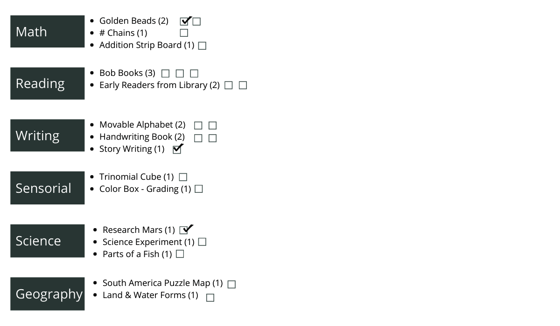Uncheck the Story Writing checkbox
This screenshot has width=560, height=326.
(177, 149)
